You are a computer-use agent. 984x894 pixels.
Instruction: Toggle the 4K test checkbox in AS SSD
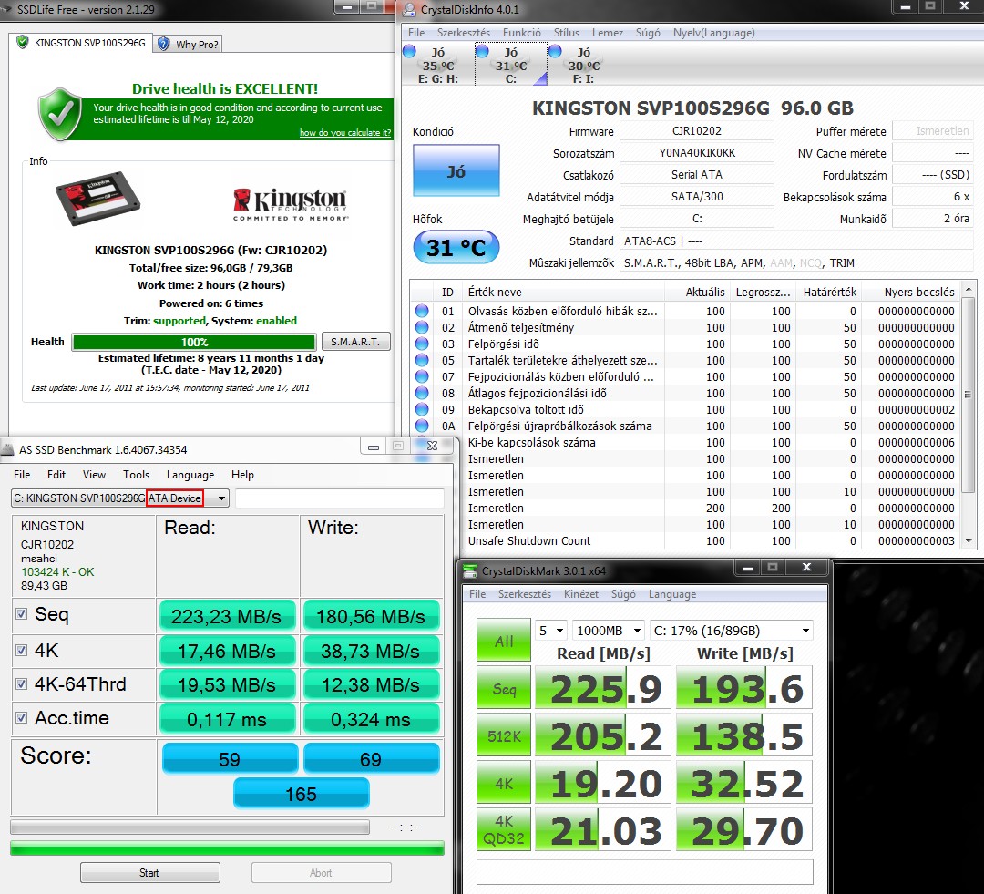point(21,650)
